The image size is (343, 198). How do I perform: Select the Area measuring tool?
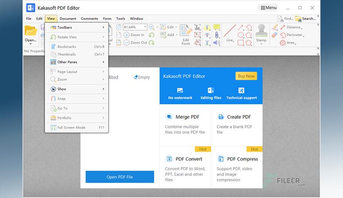pyautogui.click(x=288, y=43)
